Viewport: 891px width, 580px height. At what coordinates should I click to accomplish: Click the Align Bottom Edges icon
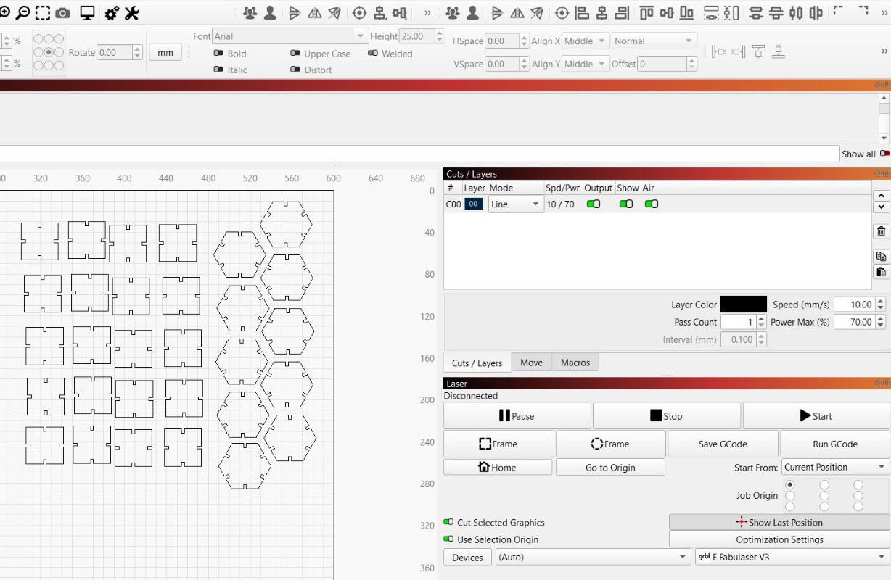[x=686, y=12]
